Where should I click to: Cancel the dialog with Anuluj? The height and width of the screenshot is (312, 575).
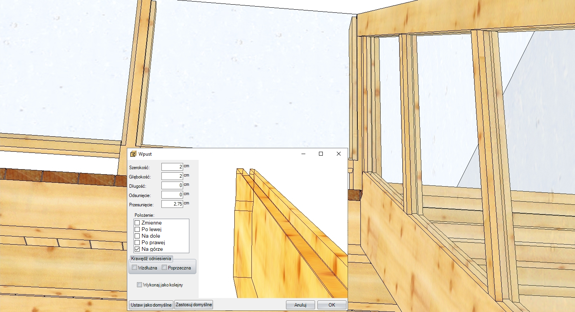(300, 305)
